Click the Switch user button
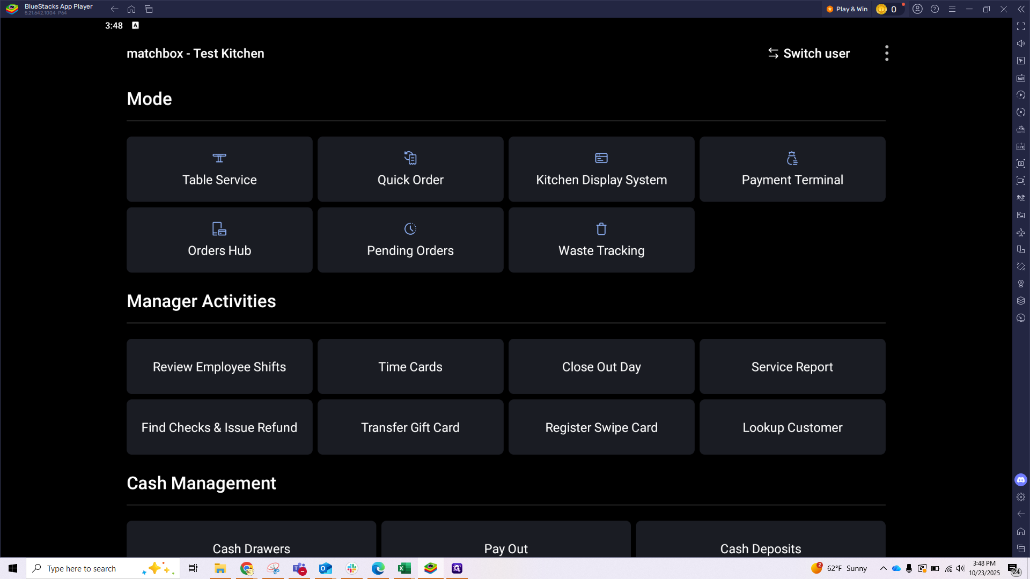Viewport: 1030px width, 579px height. tap(809, 53)
